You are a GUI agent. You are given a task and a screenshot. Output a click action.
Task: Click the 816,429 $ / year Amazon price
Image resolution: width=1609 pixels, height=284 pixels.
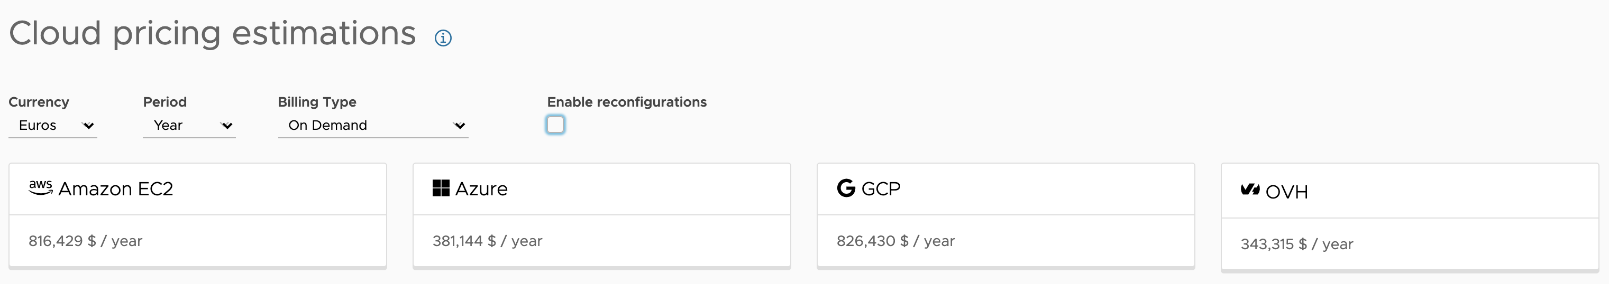(86, 241)
